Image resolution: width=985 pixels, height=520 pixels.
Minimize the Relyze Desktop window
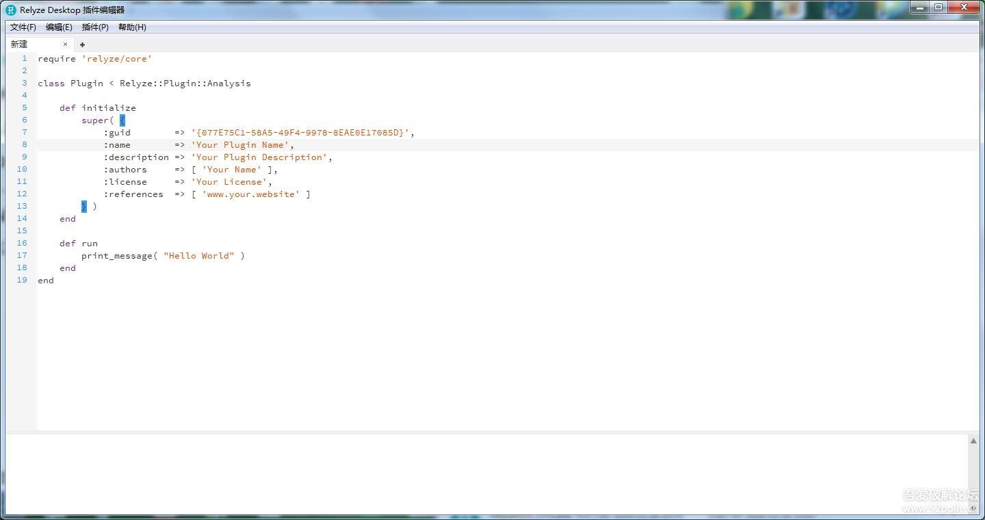920,8
